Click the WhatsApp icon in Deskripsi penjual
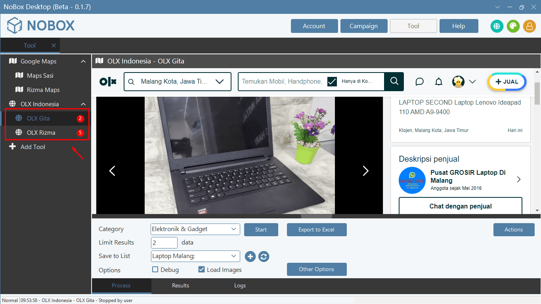541x304 pixels. pos(412,180)
